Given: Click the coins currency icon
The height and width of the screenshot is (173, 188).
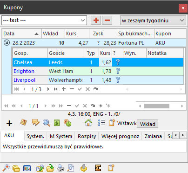Looking at the screenshot, I should coord(67,123).
